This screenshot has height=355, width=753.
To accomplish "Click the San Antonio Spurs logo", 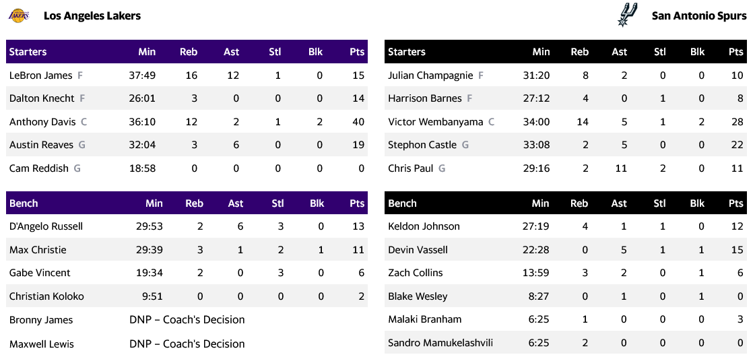I will point(627,15).
